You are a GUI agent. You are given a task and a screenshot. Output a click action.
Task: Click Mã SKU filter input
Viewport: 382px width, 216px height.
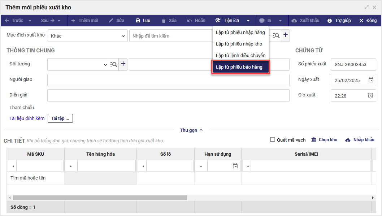click(x=40, y=166)
